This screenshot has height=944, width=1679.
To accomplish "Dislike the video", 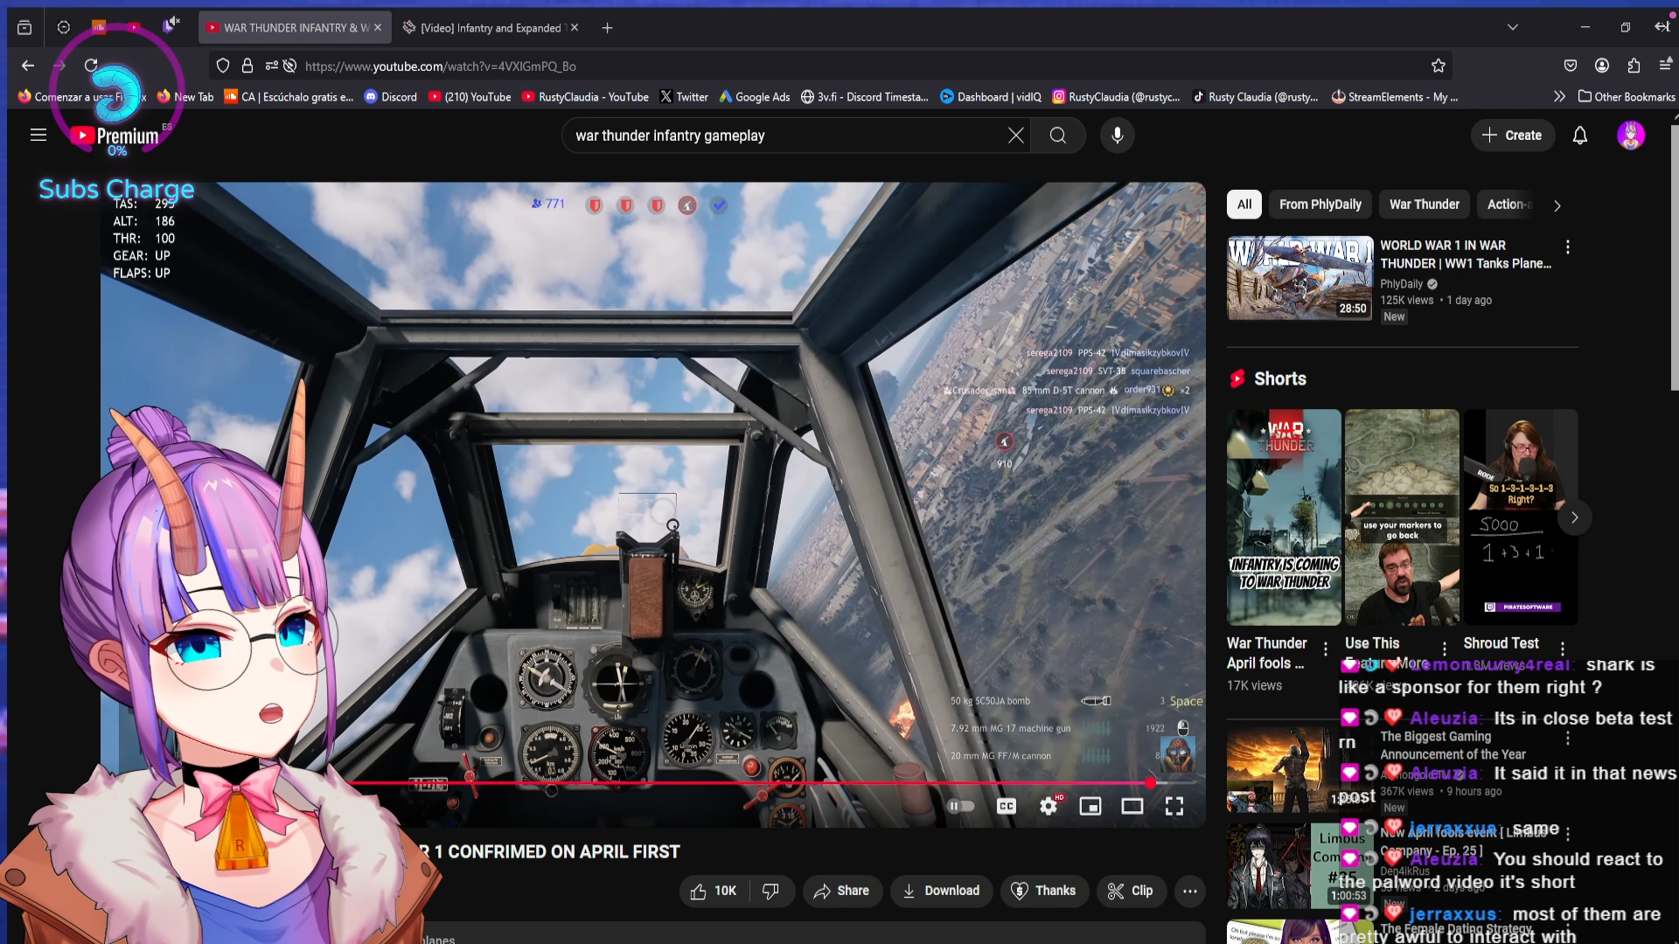I will coord(770,891).
